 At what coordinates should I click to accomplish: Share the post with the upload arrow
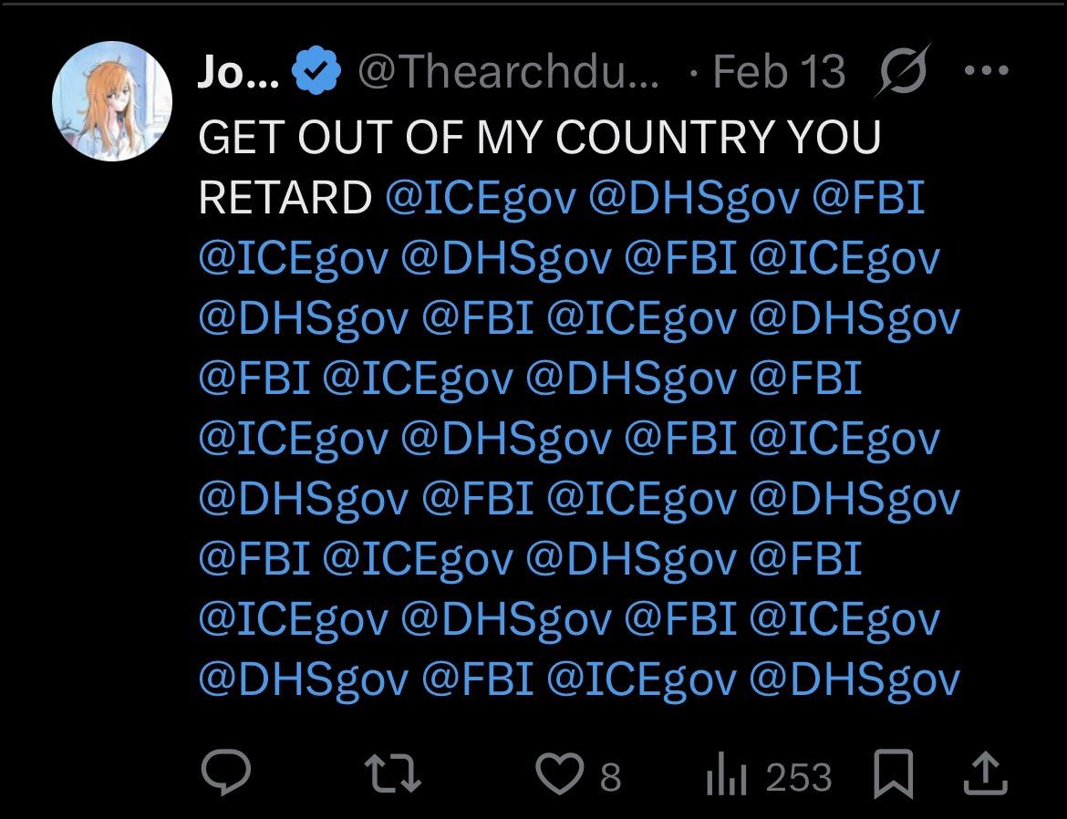coord(986,776)
